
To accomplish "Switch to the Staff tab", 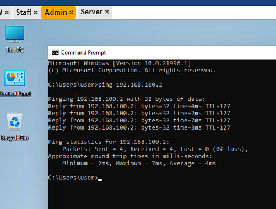I will pyautogui.click(x=24, y=12).
